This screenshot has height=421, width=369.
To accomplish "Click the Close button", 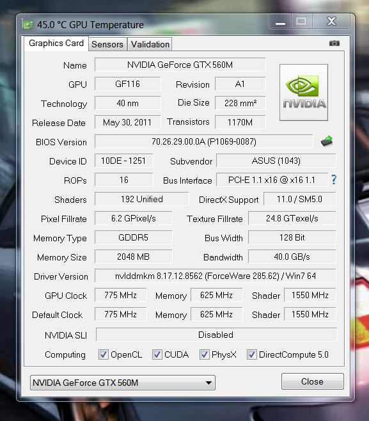I will click(312, 381).
